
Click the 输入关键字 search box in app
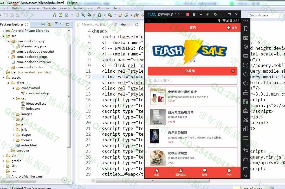(192, 81)
